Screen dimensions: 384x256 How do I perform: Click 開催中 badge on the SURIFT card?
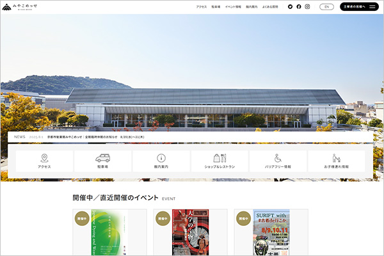[244, 218]
